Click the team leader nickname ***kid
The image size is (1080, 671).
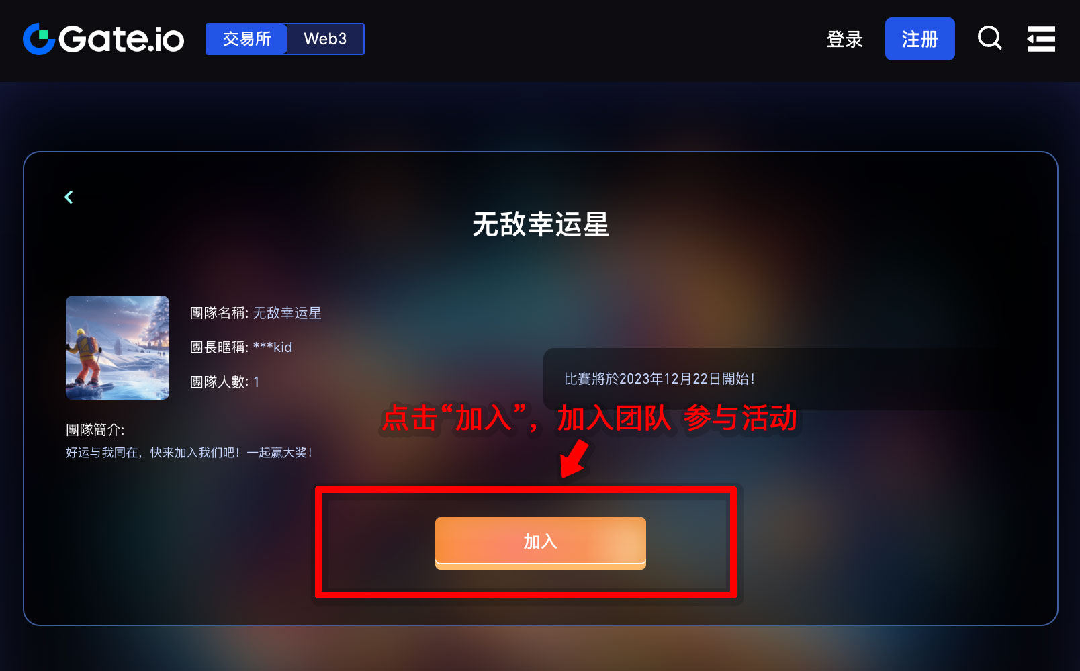click(273, 347)
